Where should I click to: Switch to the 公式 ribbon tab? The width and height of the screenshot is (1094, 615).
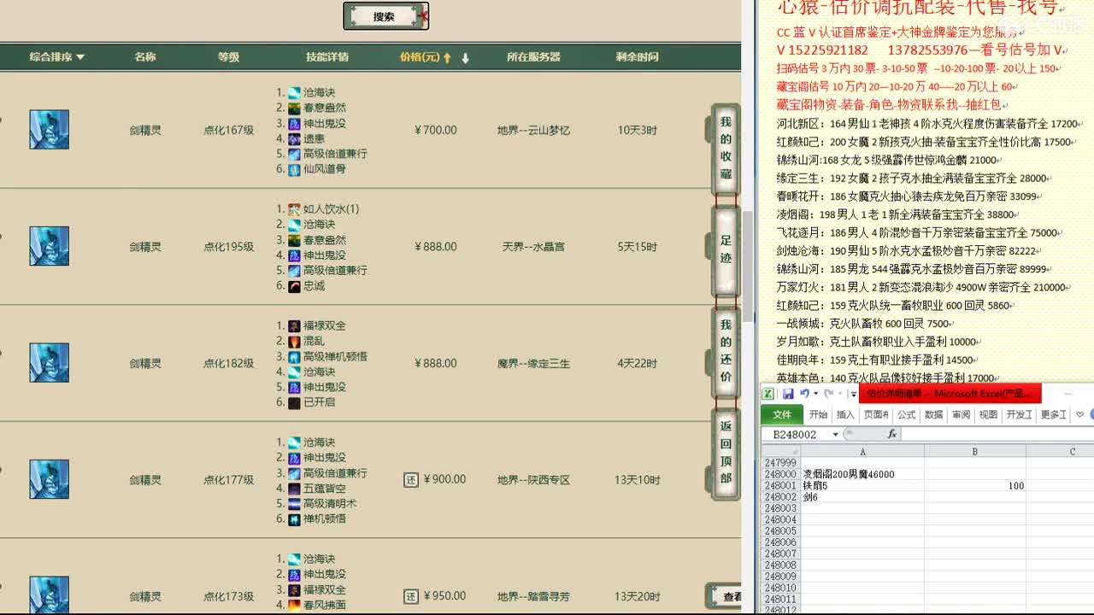[907, 414]
